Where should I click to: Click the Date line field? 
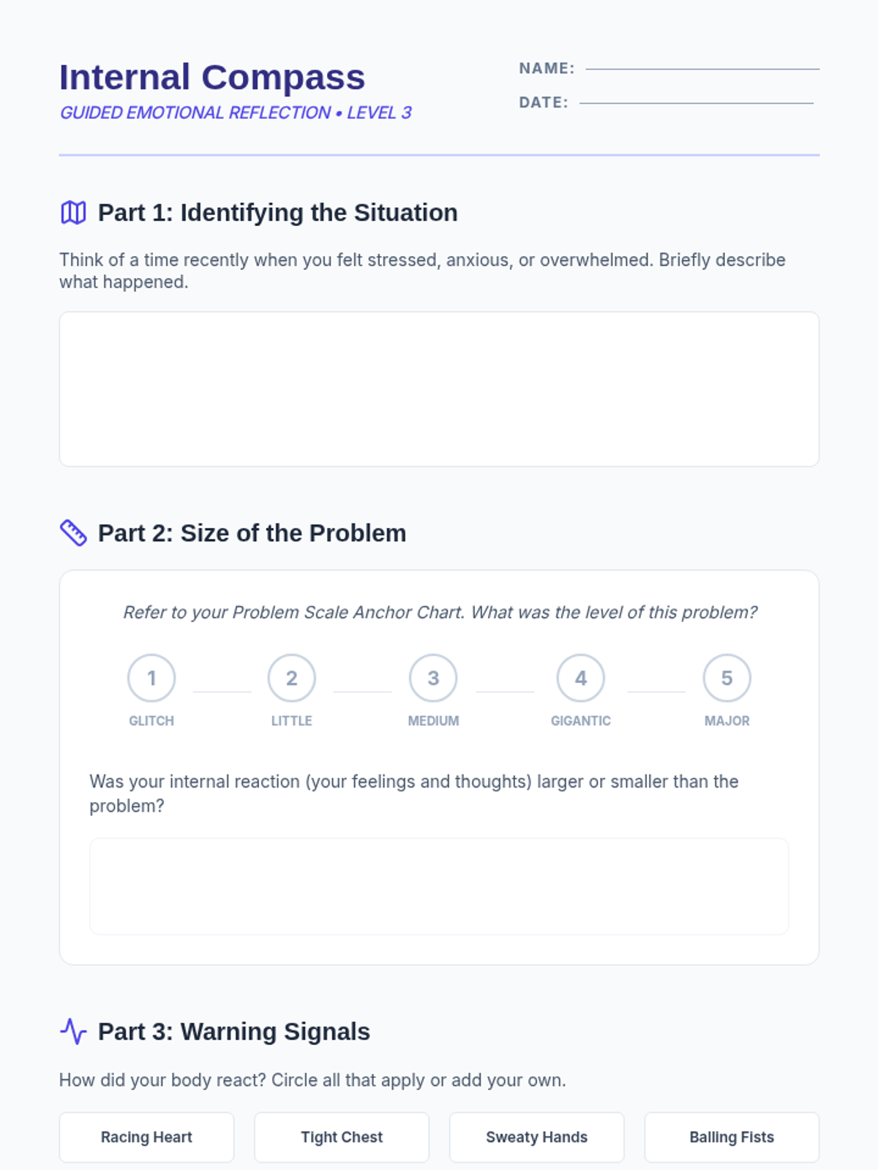coord(696,102)
